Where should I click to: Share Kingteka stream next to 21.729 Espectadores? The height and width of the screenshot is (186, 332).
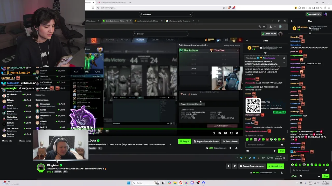pos(275,173)
